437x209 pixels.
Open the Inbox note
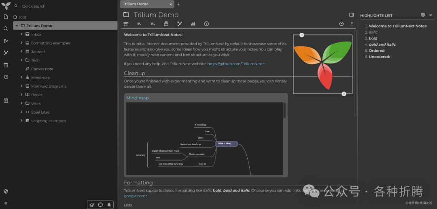36,34
